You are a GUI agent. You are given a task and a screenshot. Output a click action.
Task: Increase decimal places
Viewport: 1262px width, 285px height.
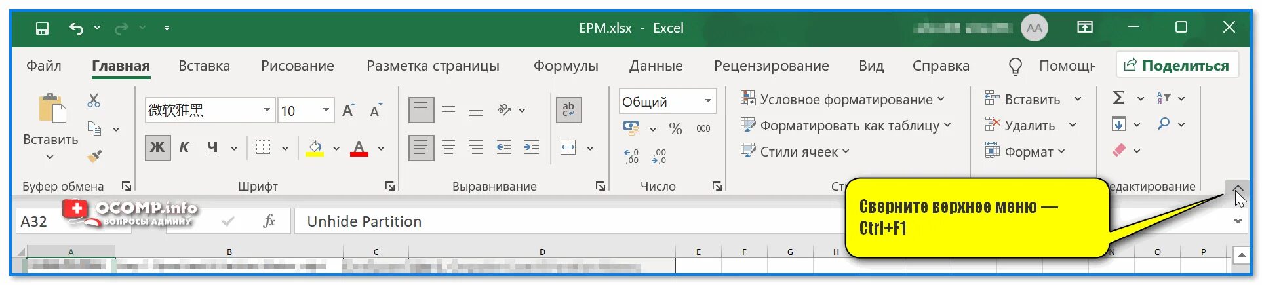[631, 156]
